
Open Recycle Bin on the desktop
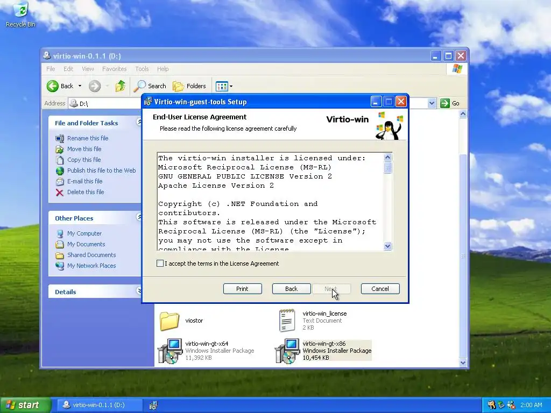pos(21,15)
